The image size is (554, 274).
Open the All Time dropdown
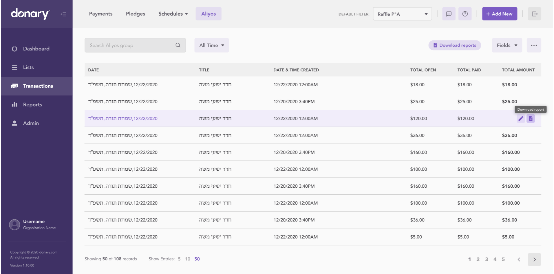click(211, 45)
